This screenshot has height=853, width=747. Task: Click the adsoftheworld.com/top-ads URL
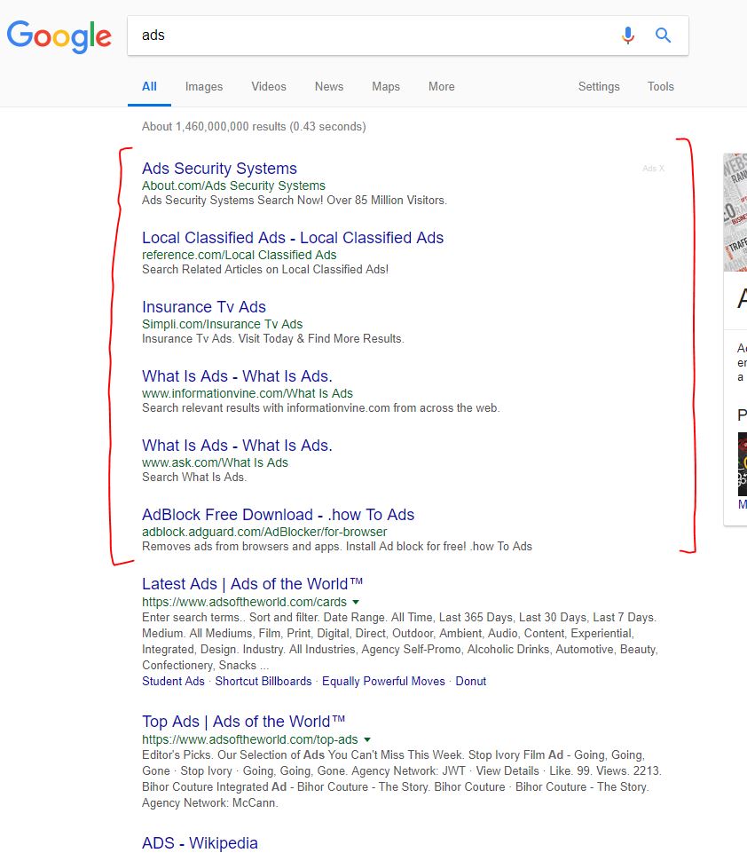tap(249, 740)
